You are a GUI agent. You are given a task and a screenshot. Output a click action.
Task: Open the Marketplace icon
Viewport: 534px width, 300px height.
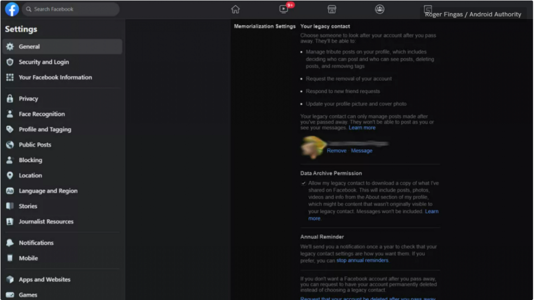click(x=332, y=9)
